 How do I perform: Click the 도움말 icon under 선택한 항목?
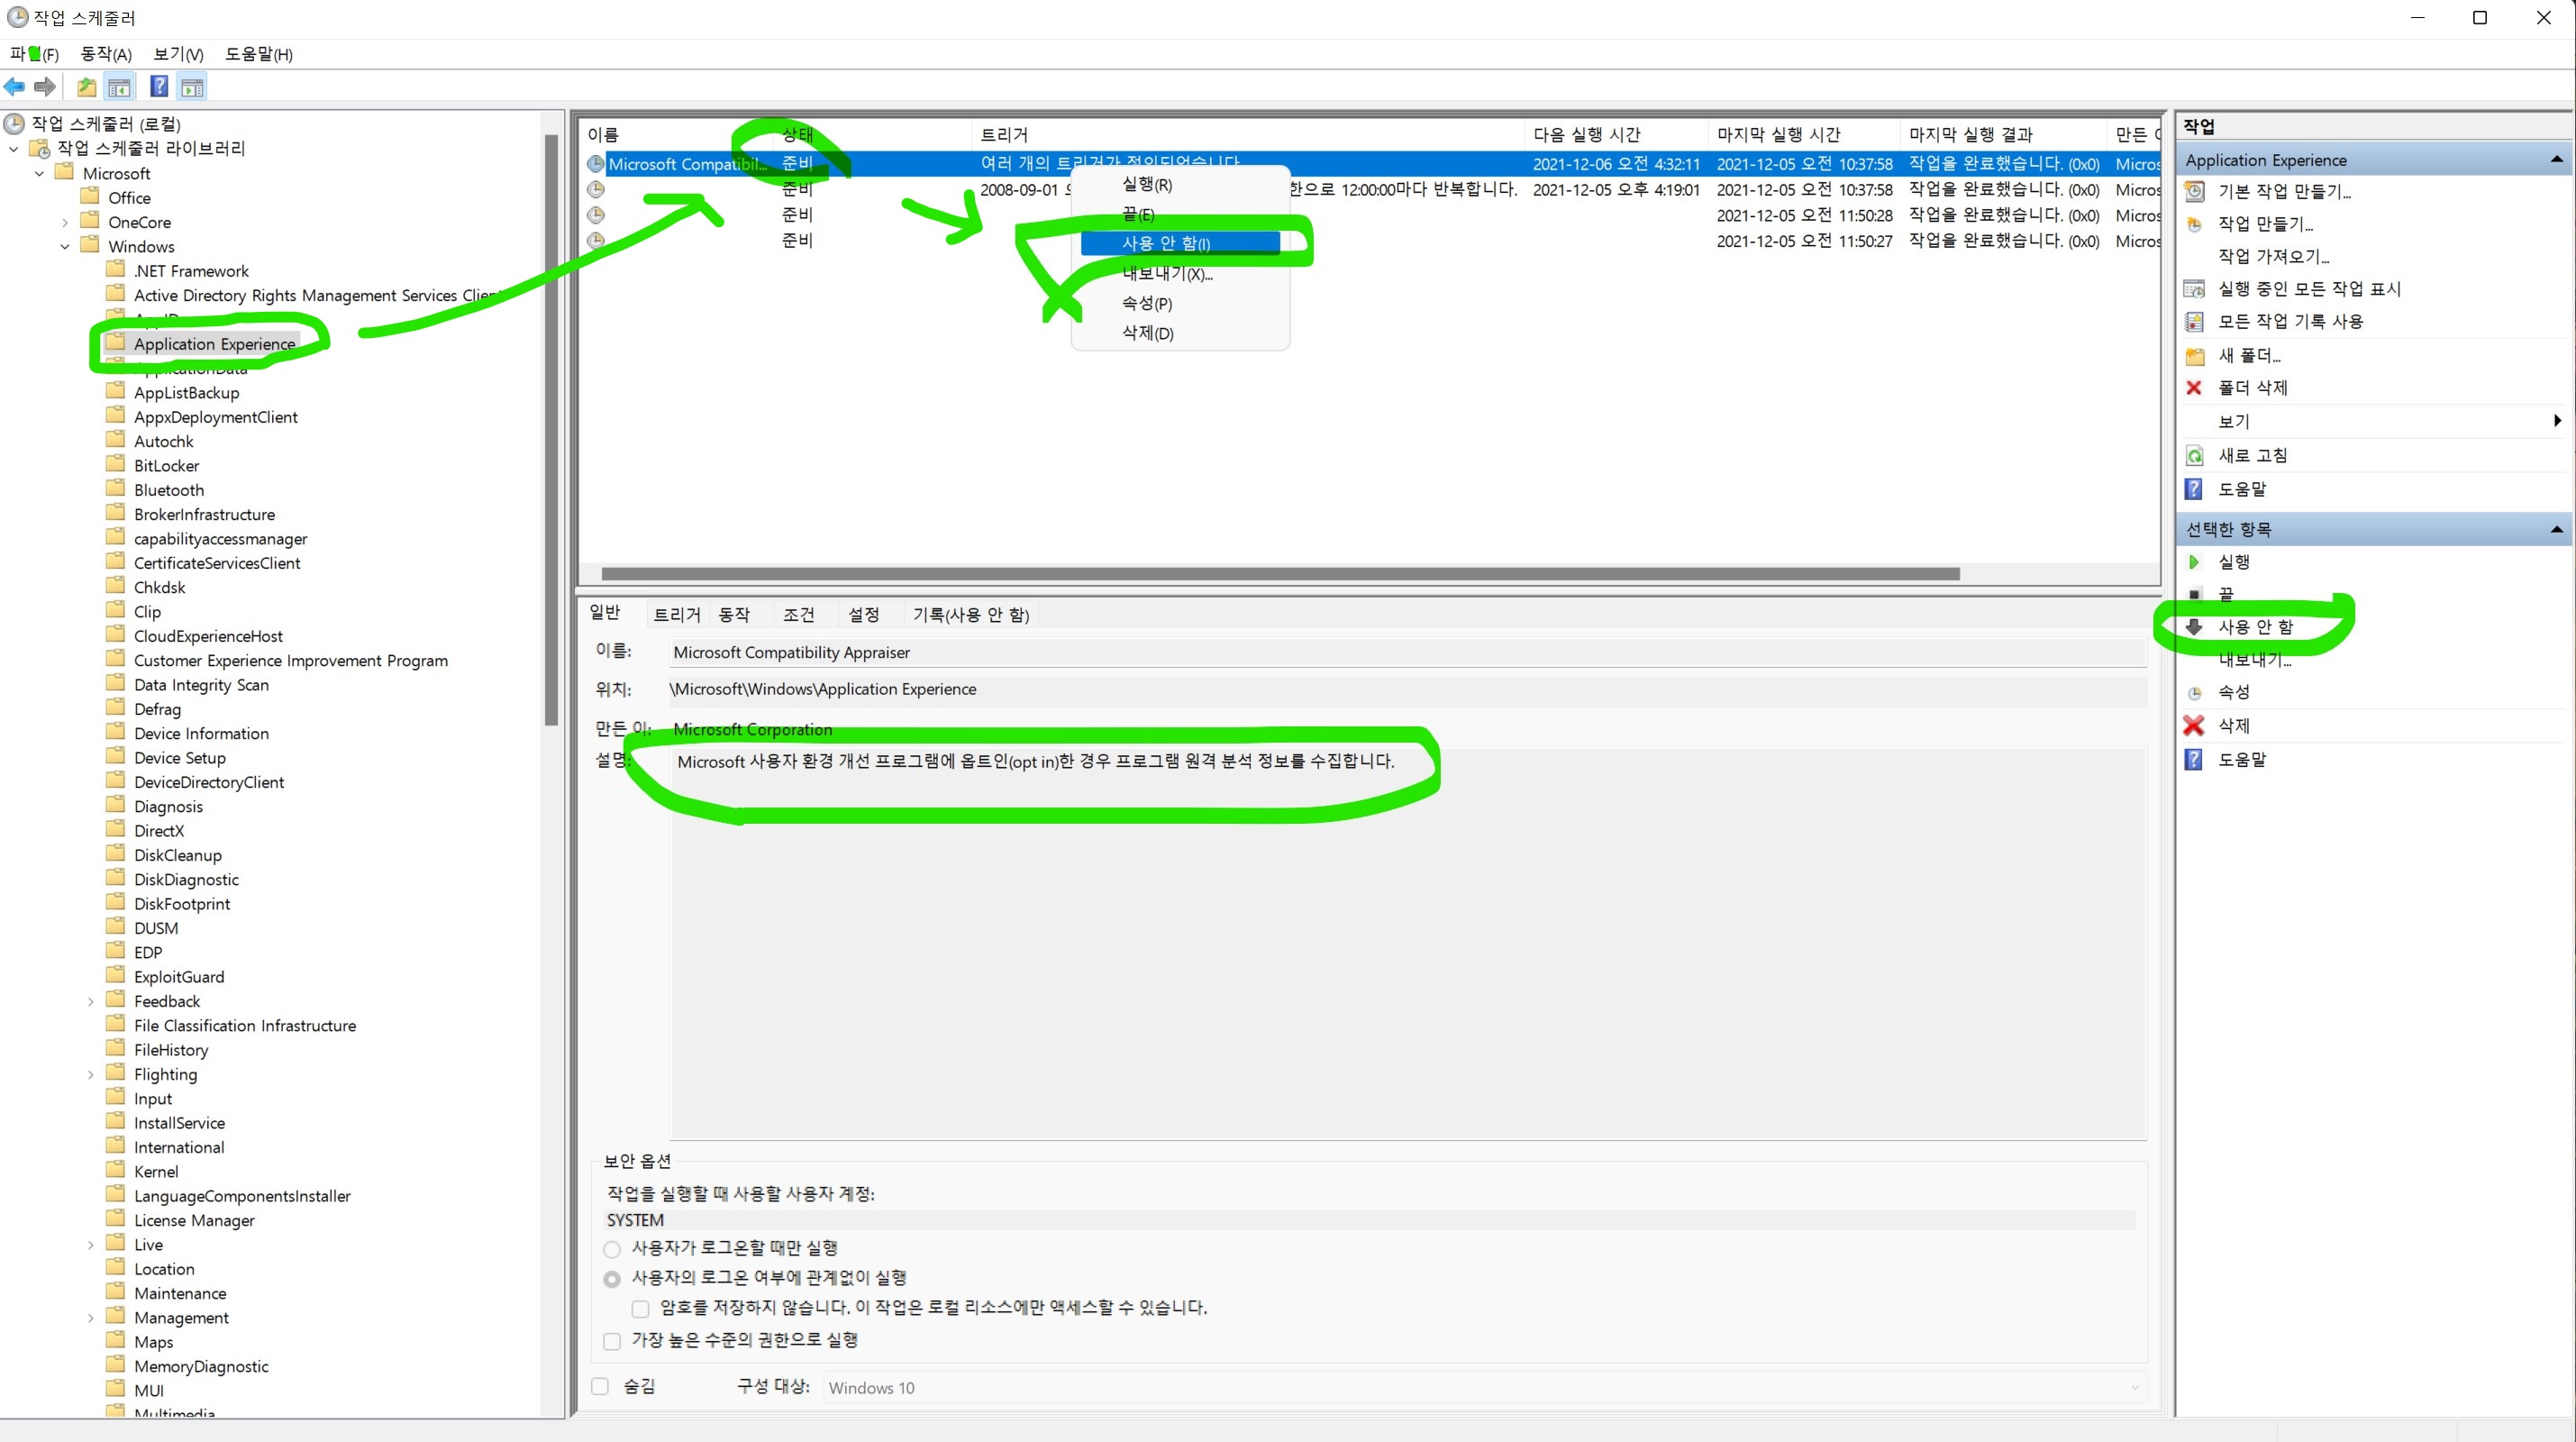2194,760
